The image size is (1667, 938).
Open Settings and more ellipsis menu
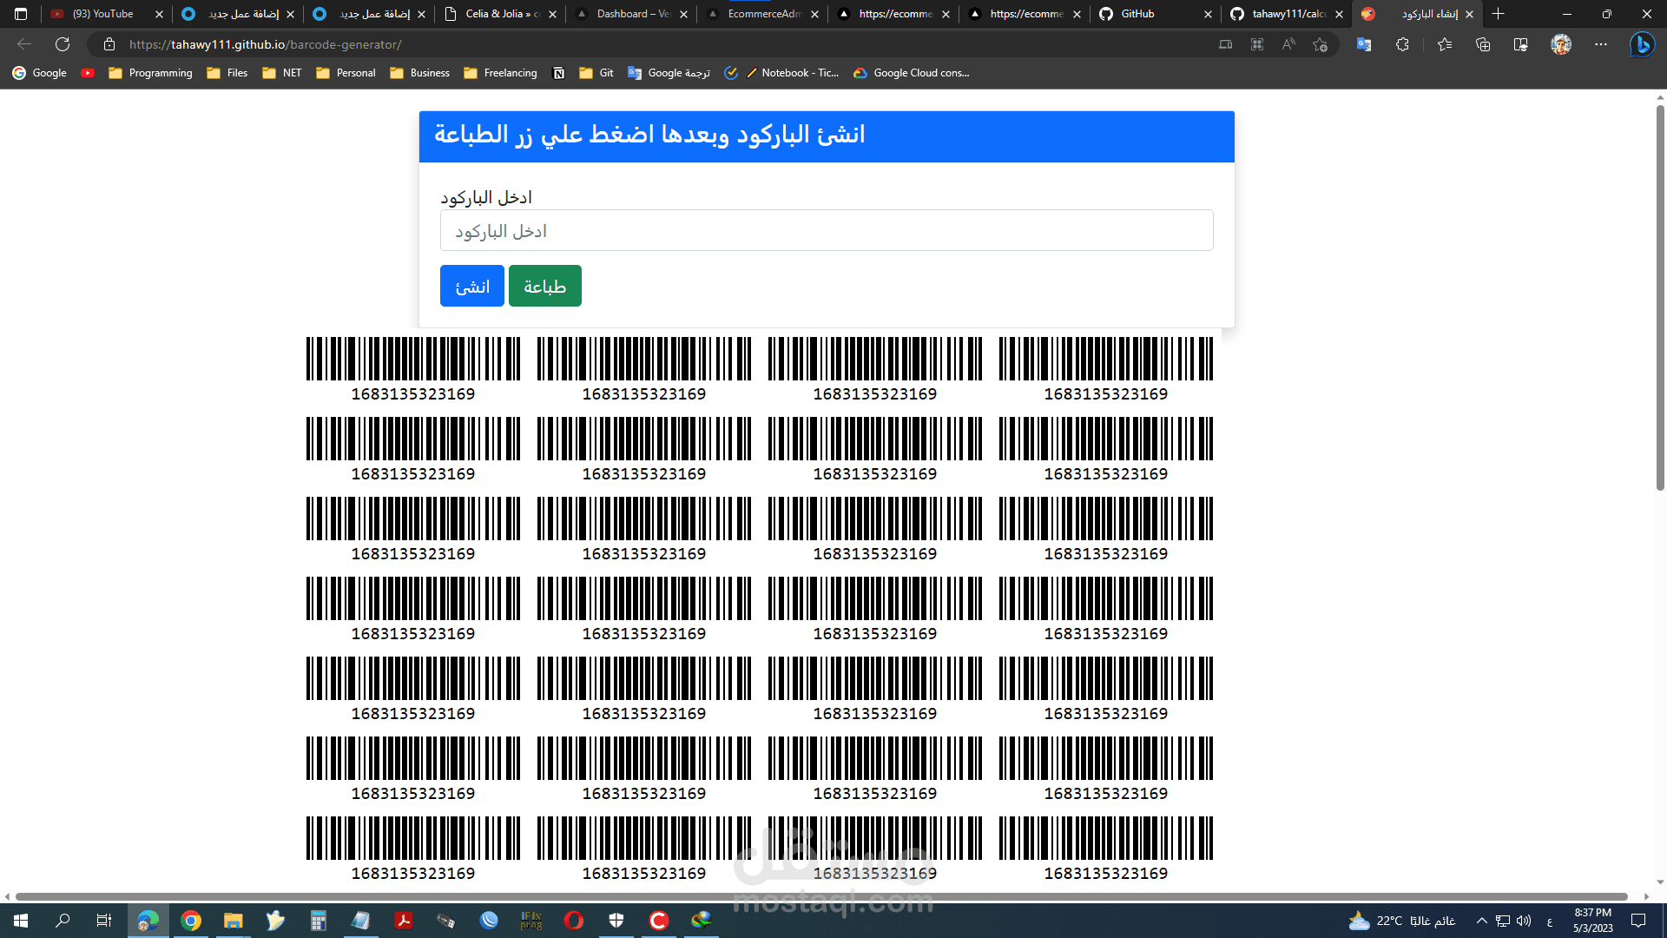point(1601,44)
